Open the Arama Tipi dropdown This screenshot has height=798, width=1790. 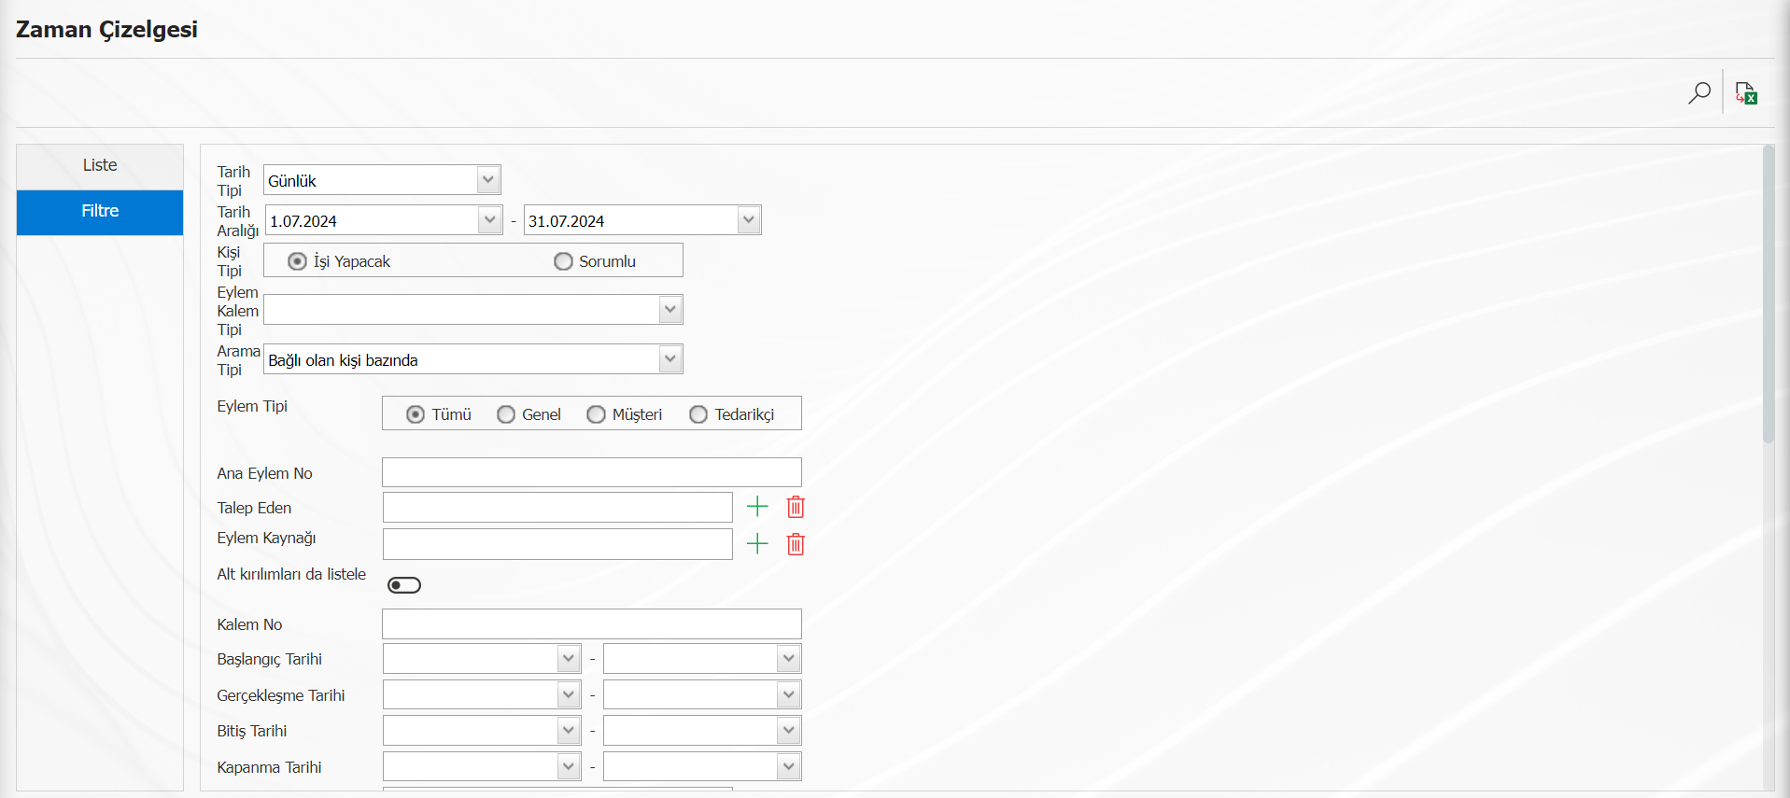(670, 358)
